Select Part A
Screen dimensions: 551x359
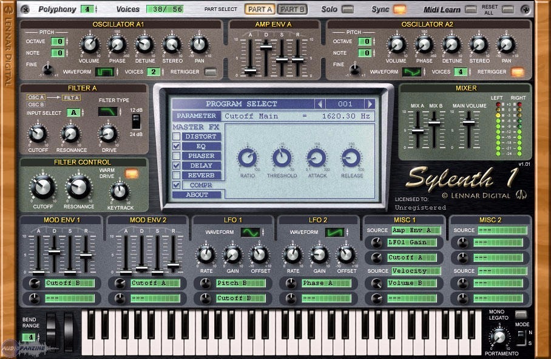click(260, 10)
